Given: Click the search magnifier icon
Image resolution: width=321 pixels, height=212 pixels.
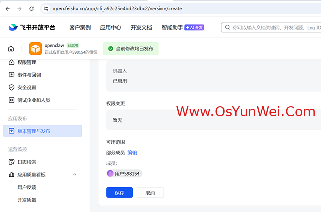Looking at the screenshot, I should coord(228,28).
